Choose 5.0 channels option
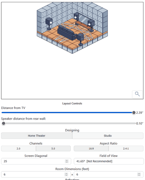The image size is (145, 180). pyautogui.click(x=53, y=148)
